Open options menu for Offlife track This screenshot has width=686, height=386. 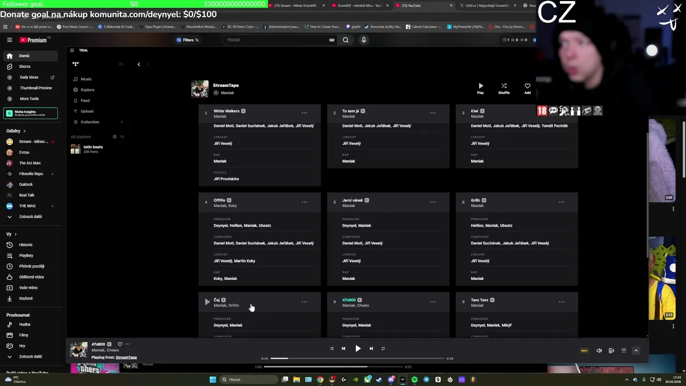coord(304,202)
